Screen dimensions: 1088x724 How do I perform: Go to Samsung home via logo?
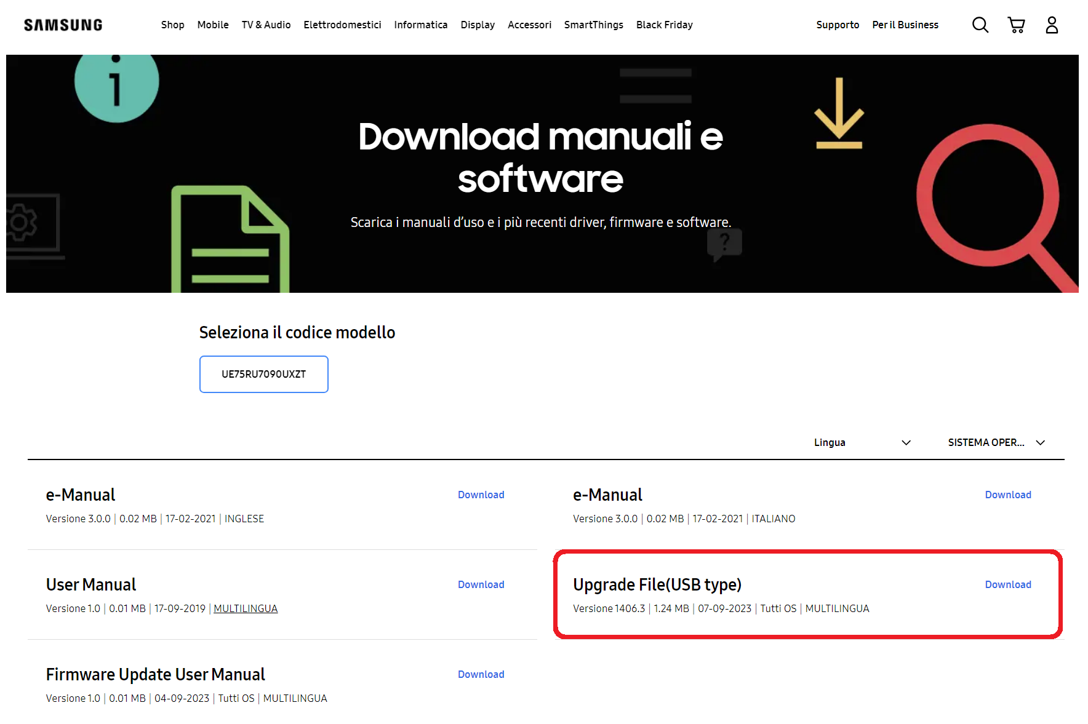(63, 25)
